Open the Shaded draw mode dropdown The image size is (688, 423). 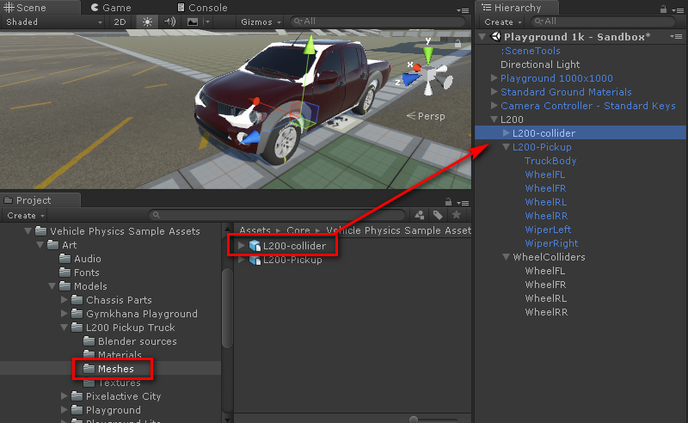tap(53, 22)
